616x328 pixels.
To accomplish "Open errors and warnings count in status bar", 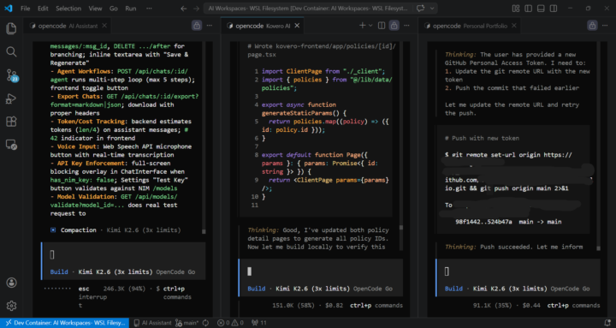I will coord(231,323).
